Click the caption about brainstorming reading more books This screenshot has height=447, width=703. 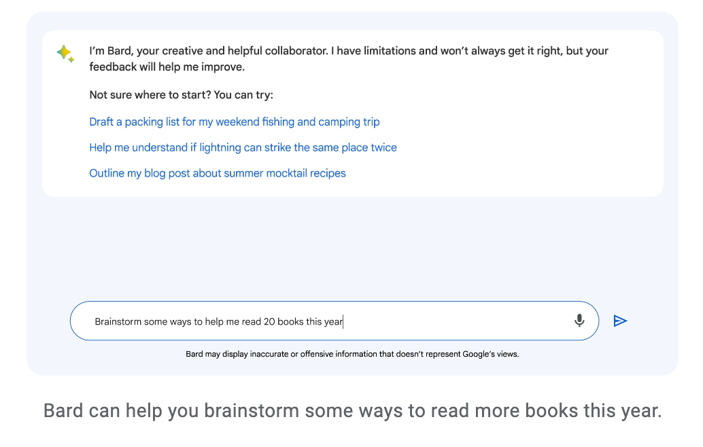pos(352,411)
